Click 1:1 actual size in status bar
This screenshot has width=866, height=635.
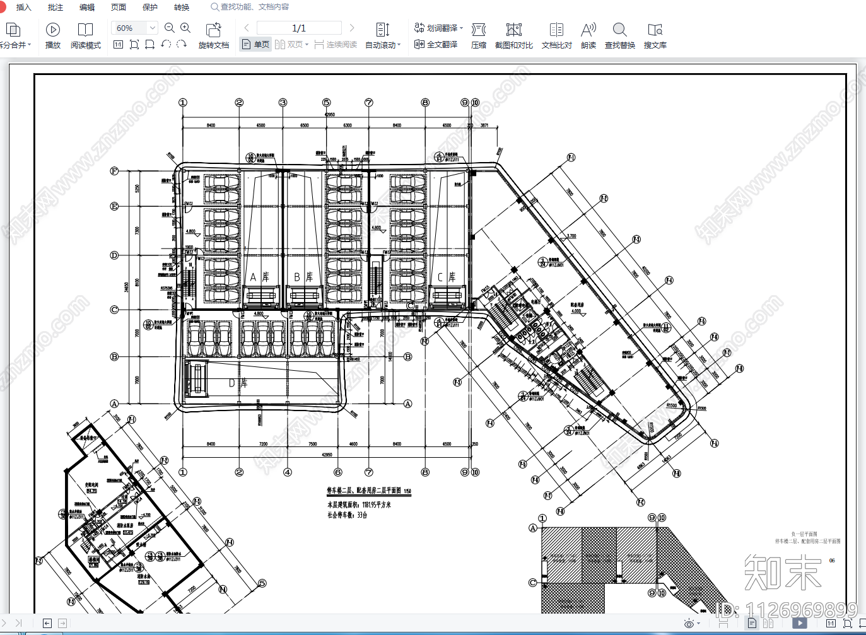(x=831, y=623)
